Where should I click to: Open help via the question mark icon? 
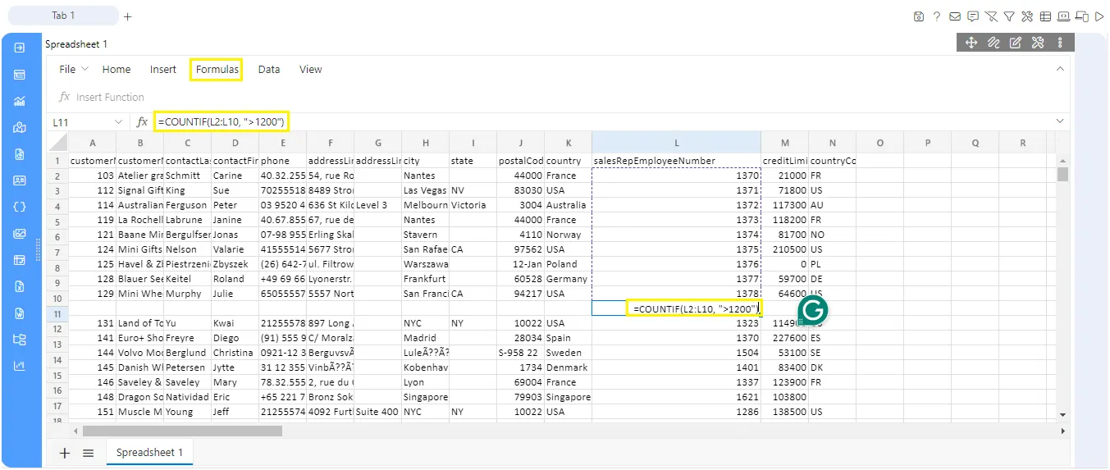(937, 16)
